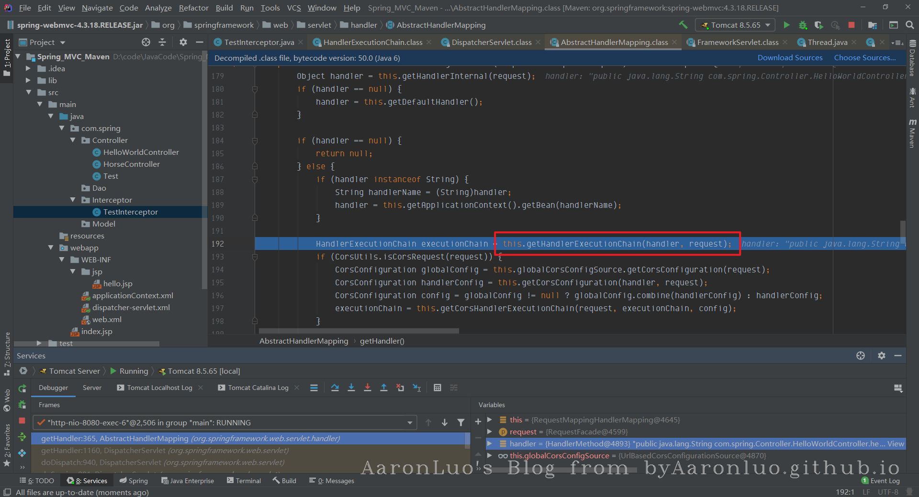Open the 6: TODO tool window
Screen dimensions: 919x497
(x=37, y=481)
